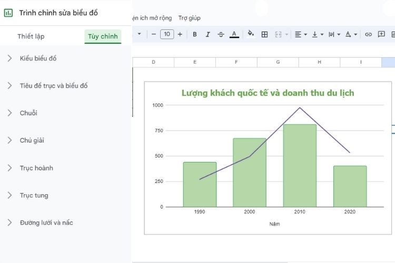Click the chart title Lượng khách quốc tế
Image resolution: width=395 pixels, height=263 pixels.
tap(268, 93)
